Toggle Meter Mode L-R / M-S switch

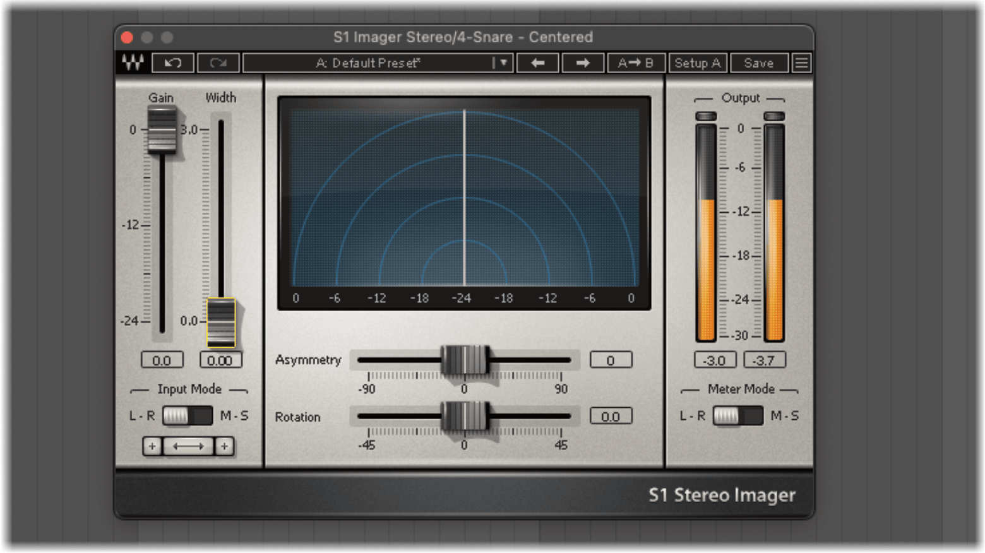click(737, 415)
